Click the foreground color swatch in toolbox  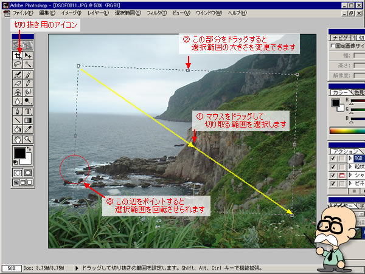pyautogui.click(x=19, y=152)
